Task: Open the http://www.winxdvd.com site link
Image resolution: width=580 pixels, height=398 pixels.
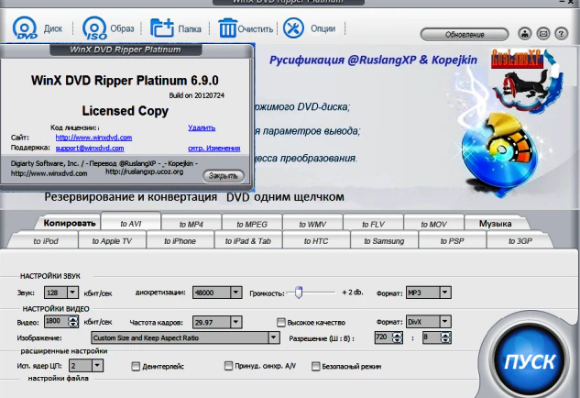Action: click(x=93, y=138)
